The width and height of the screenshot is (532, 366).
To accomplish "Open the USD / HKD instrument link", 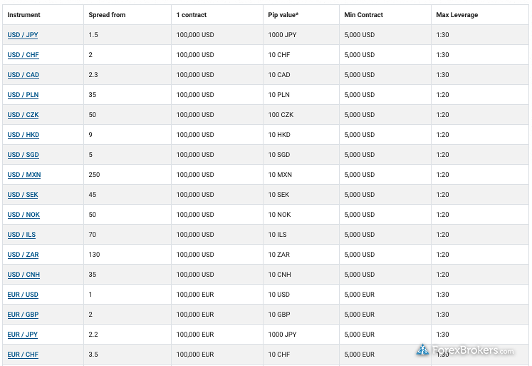I will coord(24,135).
